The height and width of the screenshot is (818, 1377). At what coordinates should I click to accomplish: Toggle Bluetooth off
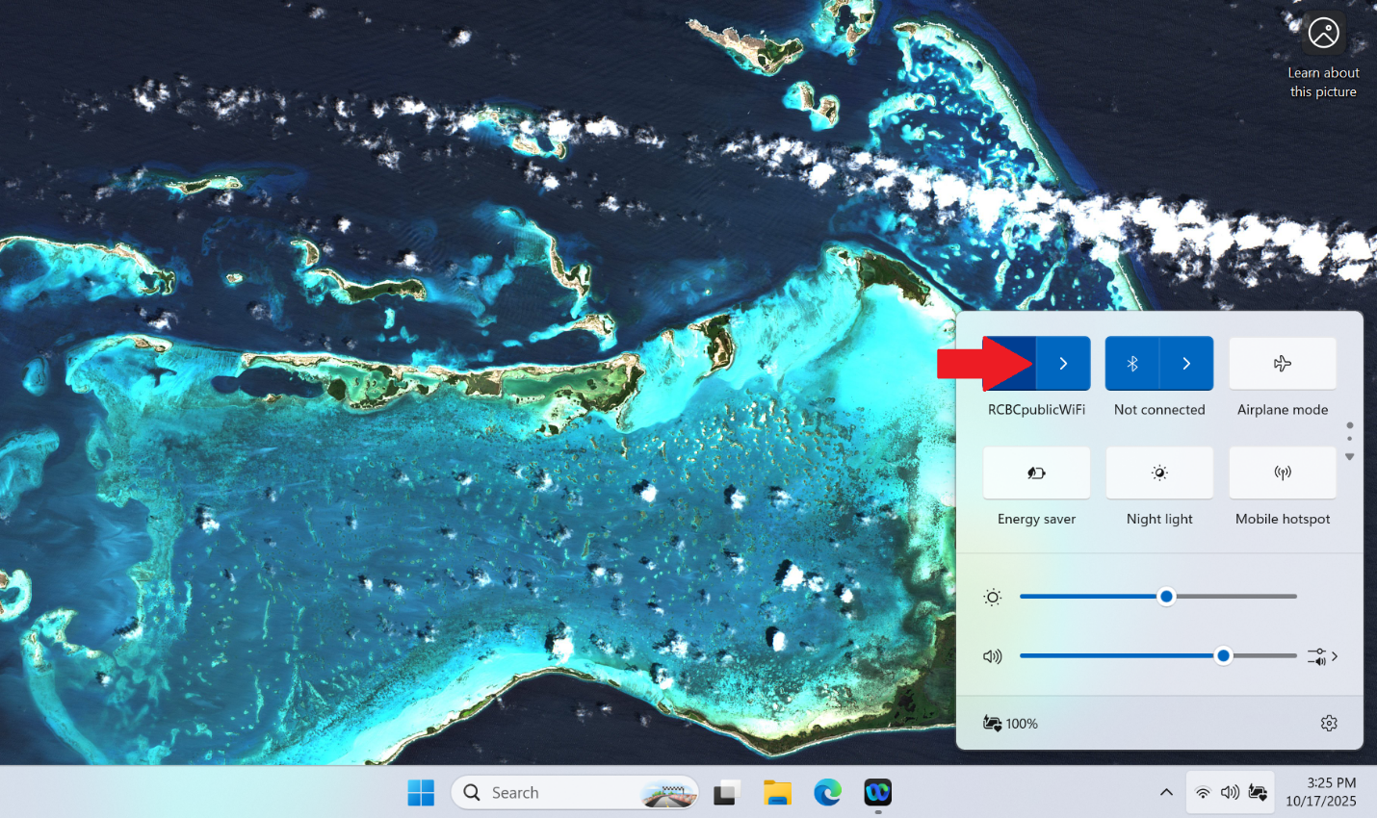coord(1132,364)
